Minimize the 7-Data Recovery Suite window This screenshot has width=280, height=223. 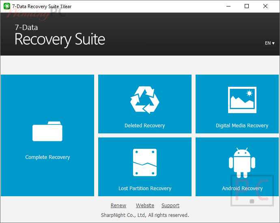coord(228,6)
